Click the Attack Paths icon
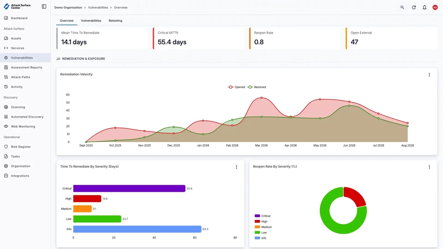 tap(6, 77)
